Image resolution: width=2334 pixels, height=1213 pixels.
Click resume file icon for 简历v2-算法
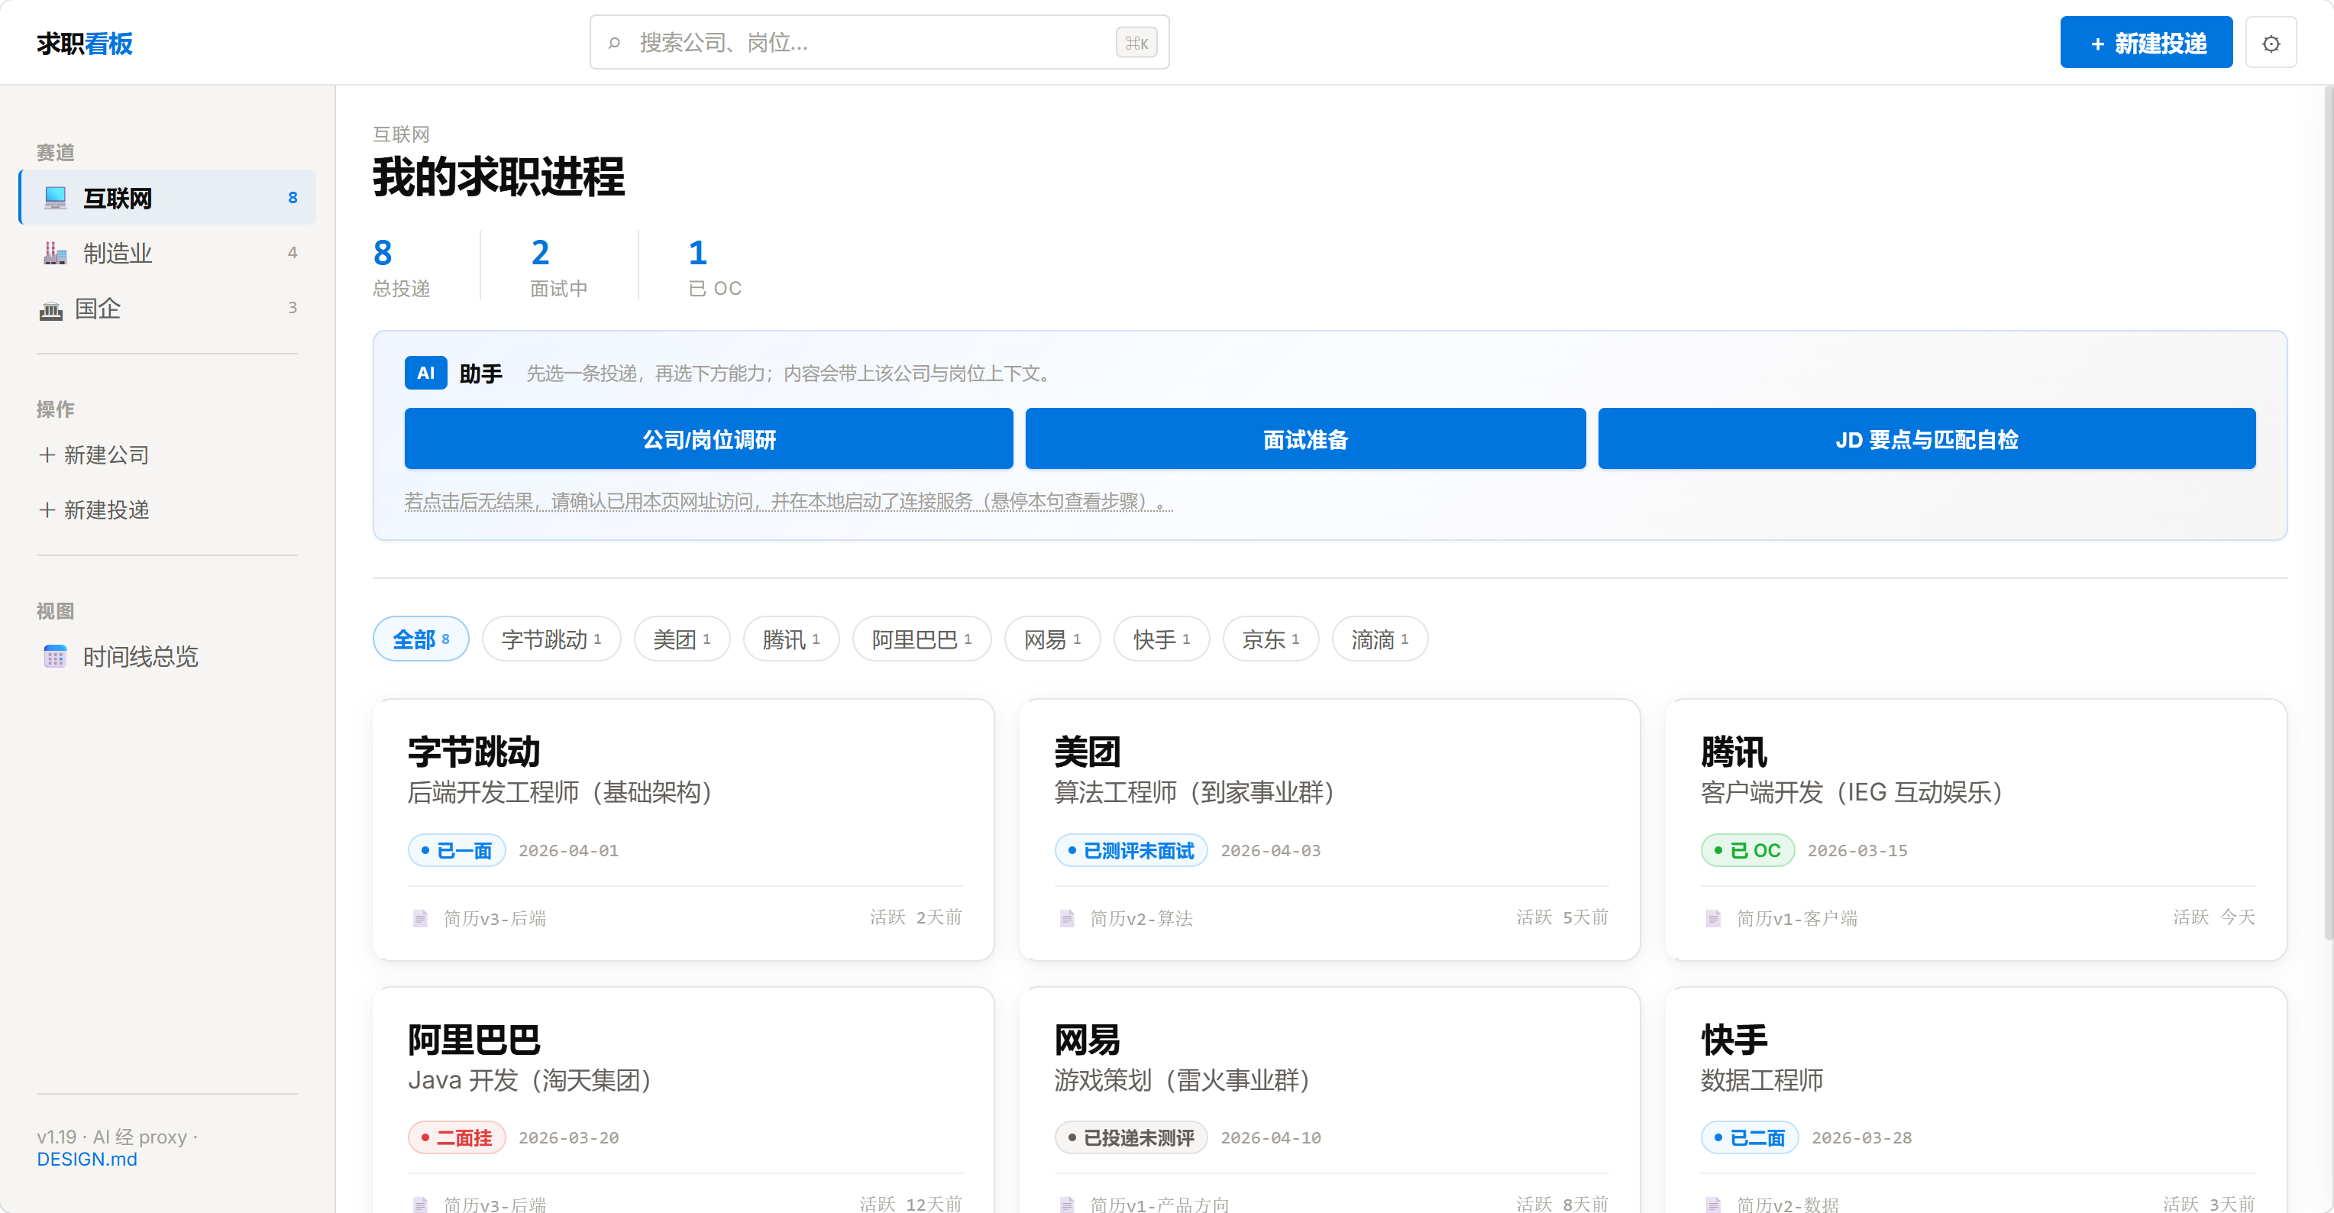point(1068,917)
